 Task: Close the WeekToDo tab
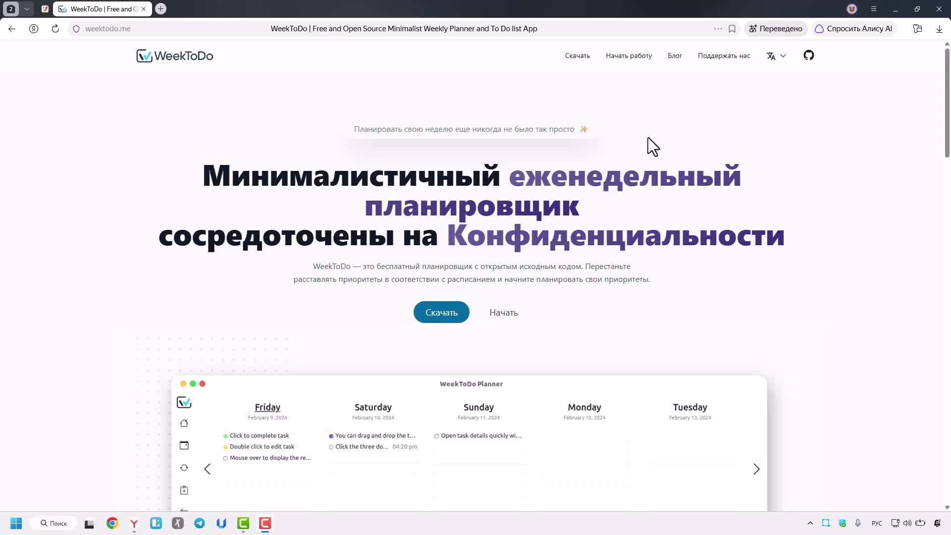[144, 9]
